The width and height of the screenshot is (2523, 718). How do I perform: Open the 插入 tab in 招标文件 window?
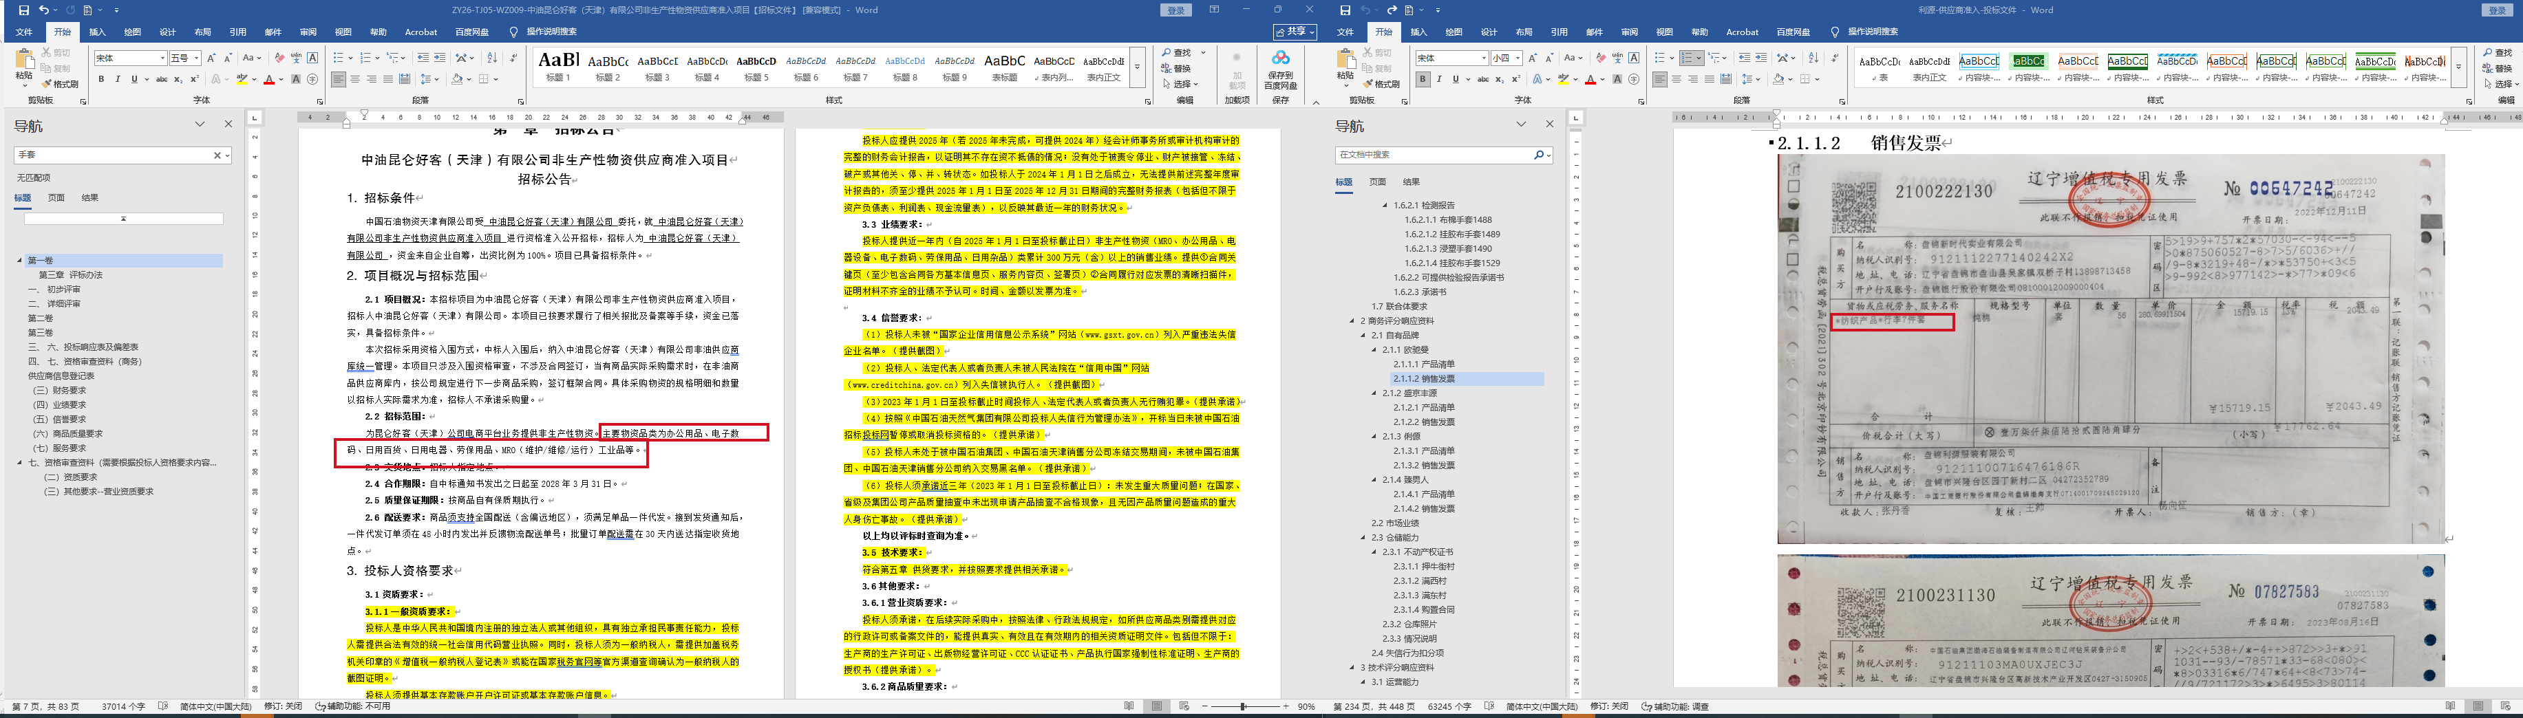tap(97, 32)
